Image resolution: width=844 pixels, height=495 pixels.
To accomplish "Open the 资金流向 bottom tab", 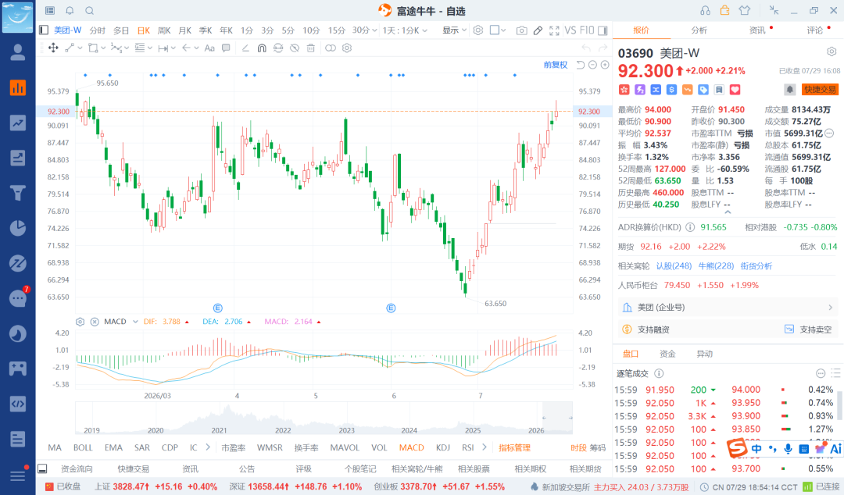I will [77, 469].
